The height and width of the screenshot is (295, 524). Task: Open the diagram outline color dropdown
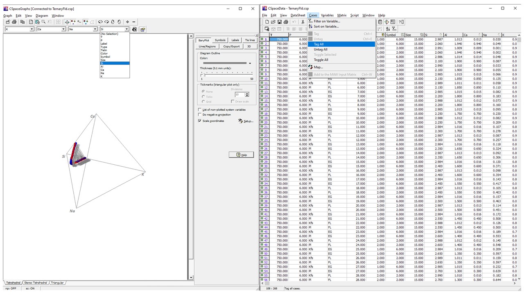point(250,63)
